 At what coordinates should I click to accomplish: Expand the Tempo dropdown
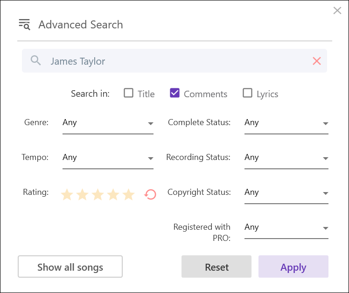point(108,158)
